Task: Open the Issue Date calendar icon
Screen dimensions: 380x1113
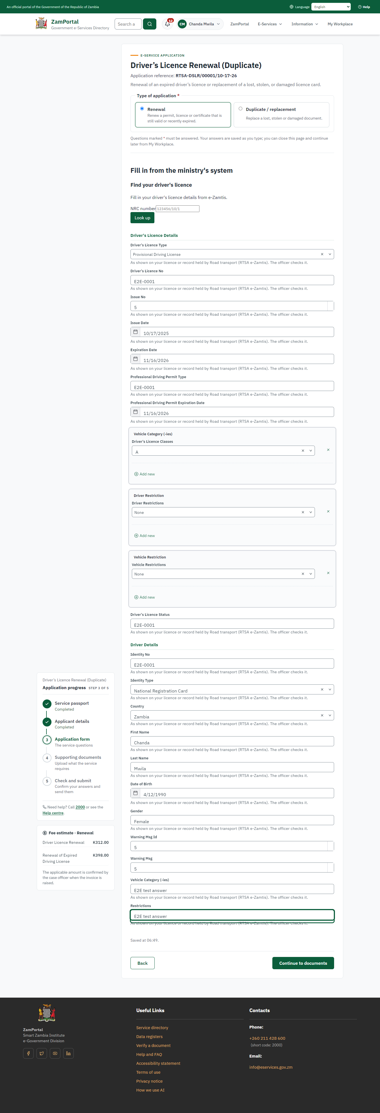Action: [135, 332]
